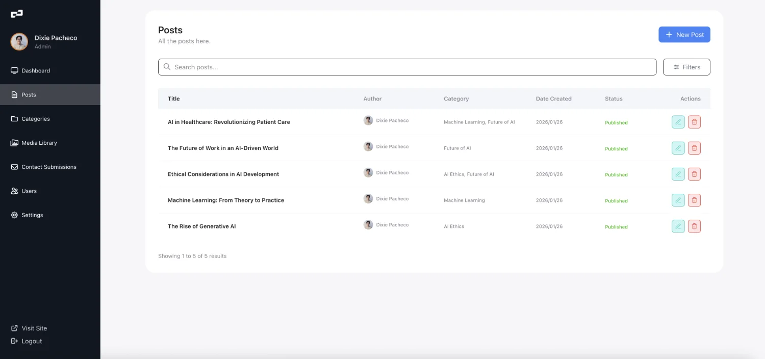This screenshot has height=359, width=765.
Task: Click the Contact Submissions envelope icon
Action: [x=14, y=167]
